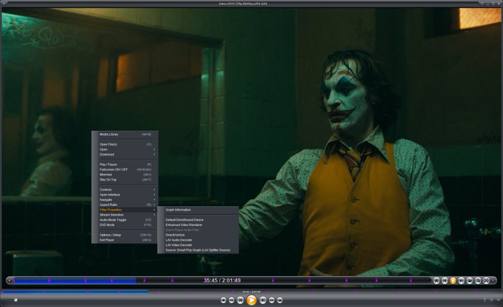Choose Minimize in the context menu
Screen dimensions: 503x307
pyautogui.click(x=125, y=175)
